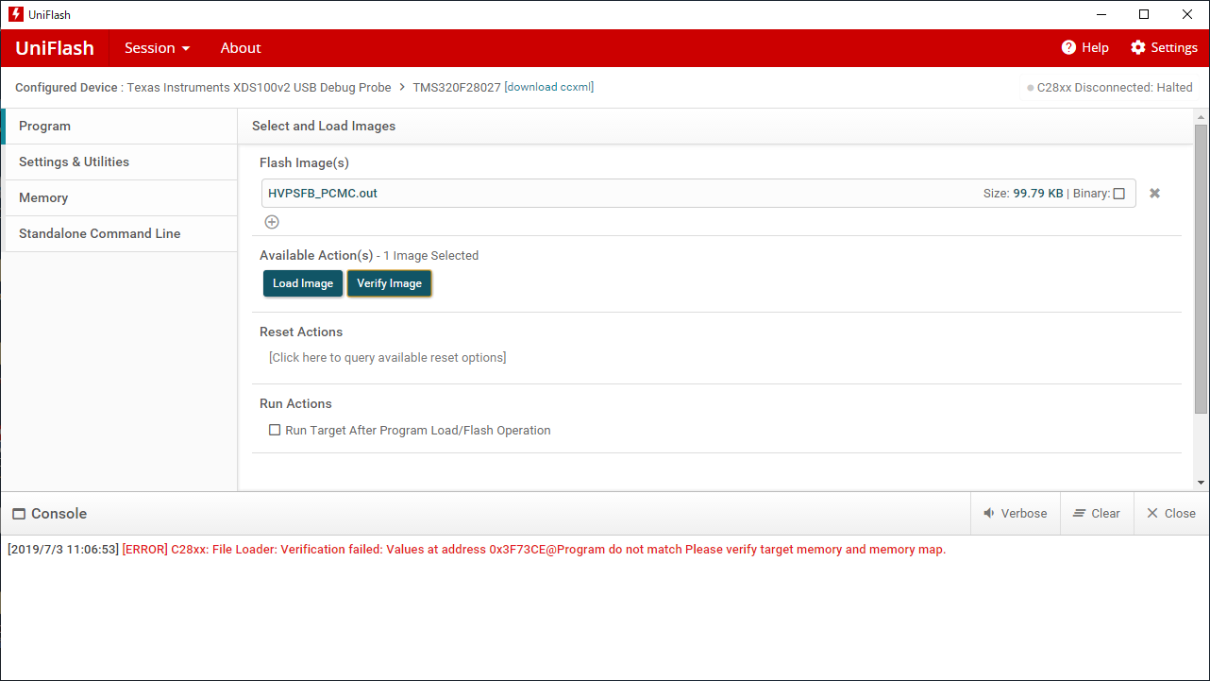Check the Binary checkbox for the image
The height and width of the screenshot is (681, 1210).
click(1119, 194)
